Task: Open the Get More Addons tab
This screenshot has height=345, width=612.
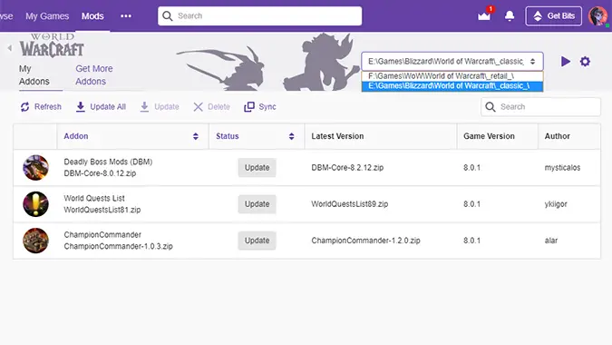Action: 94,75
